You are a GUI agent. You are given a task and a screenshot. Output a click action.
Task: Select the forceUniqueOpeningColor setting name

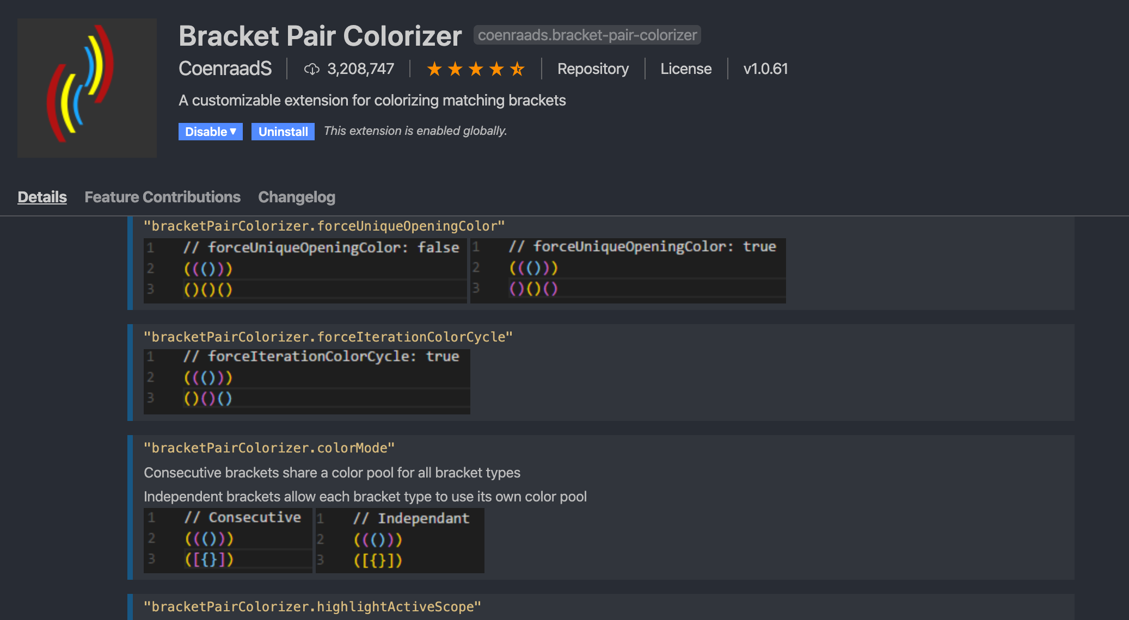pyautogui.click(x=324, y=226)
